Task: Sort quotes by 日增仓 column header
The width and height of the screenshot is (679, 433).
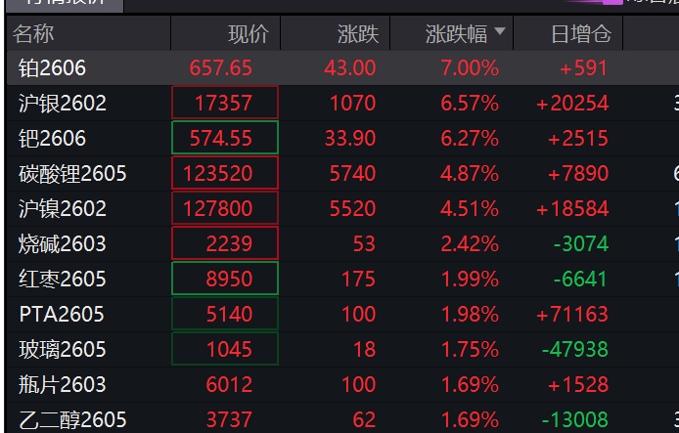Action: [580, 35]
